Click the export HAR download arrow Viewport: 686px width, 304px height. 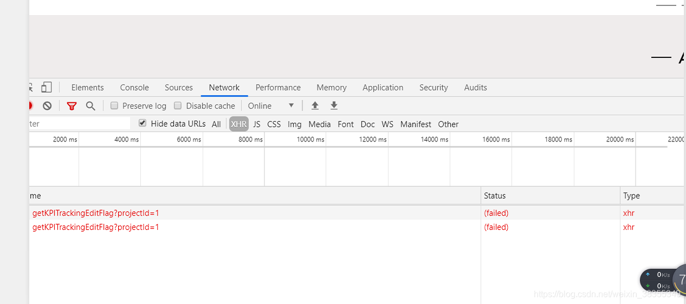coord(334,106)
